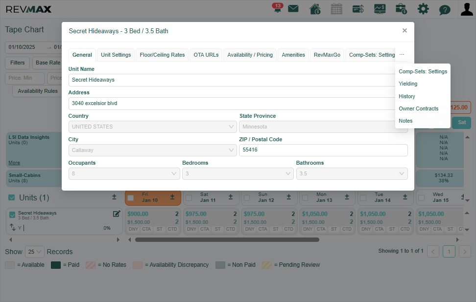
Task: Click the More link under LSI Data Insights
Action: (x=14, y=163)
